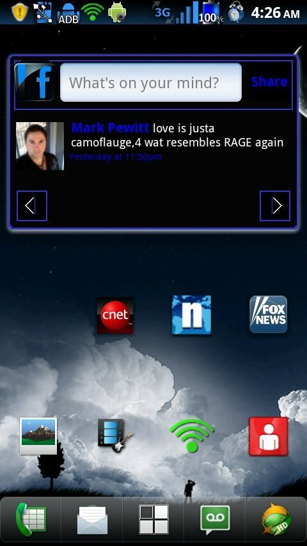
Task: Show the next Facebook post
Action: click(274, 205)
